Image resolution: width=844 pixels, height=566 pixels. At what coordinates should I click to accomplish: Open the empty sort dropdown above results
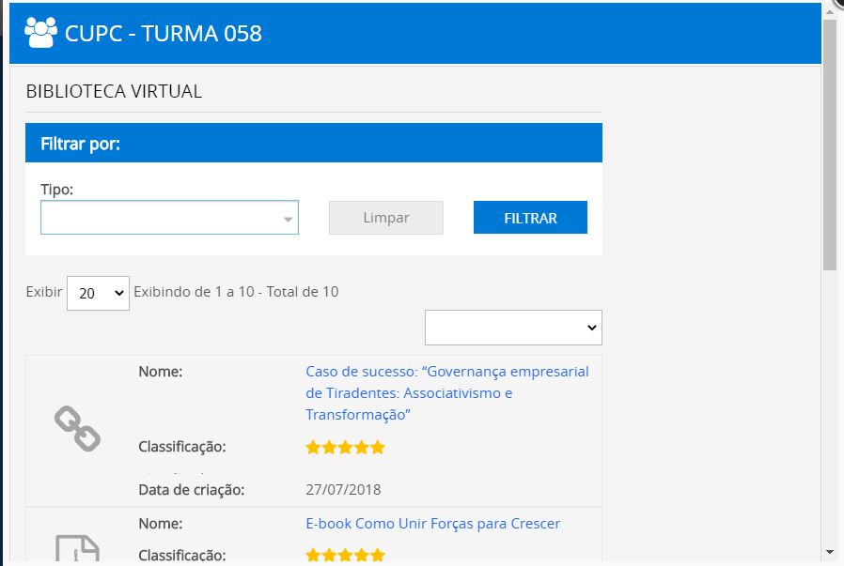513,328
